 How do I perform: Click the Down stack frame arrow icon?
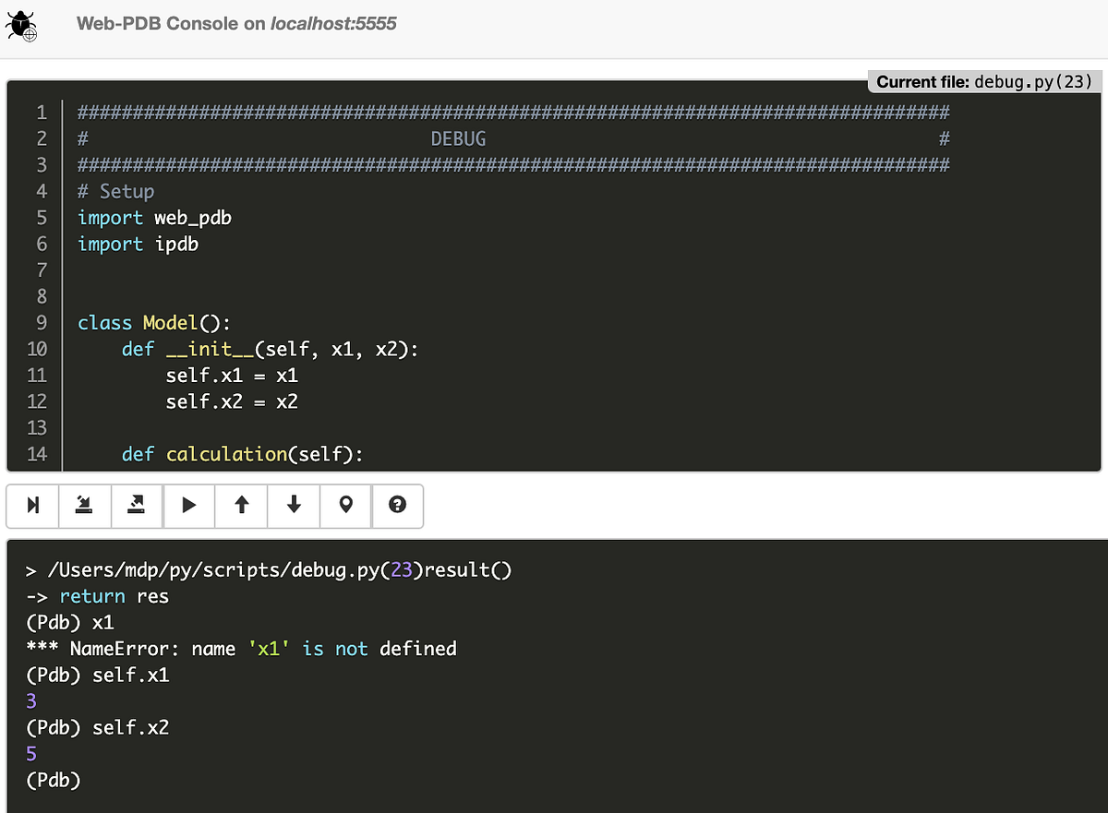(293, 505)
